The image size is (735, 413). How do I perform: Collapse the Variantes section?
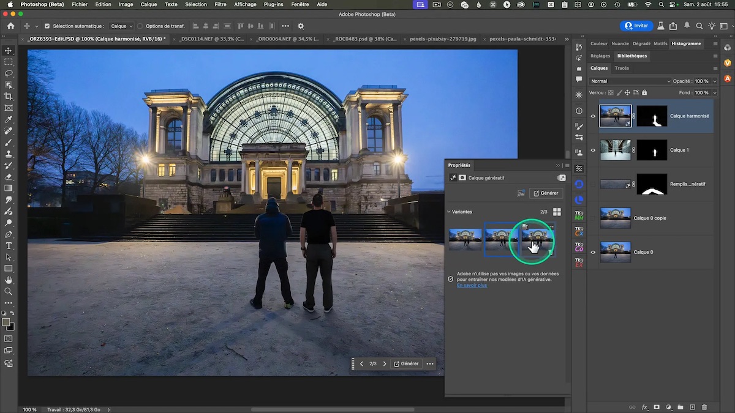[448, 212]
